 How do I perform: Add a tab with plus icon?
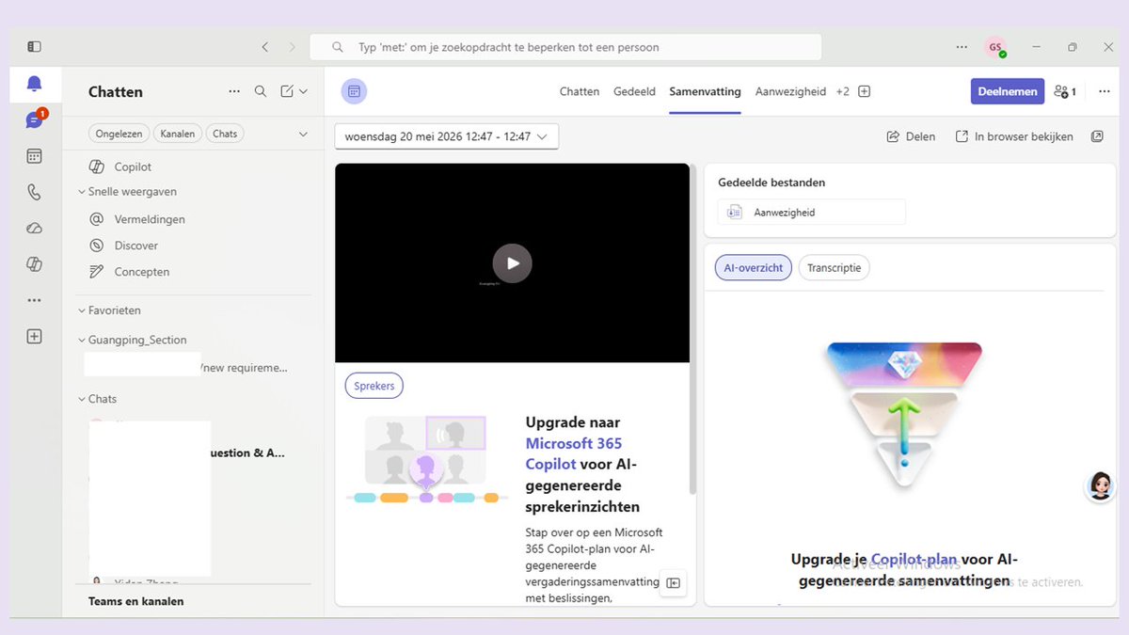pos(864,91)
